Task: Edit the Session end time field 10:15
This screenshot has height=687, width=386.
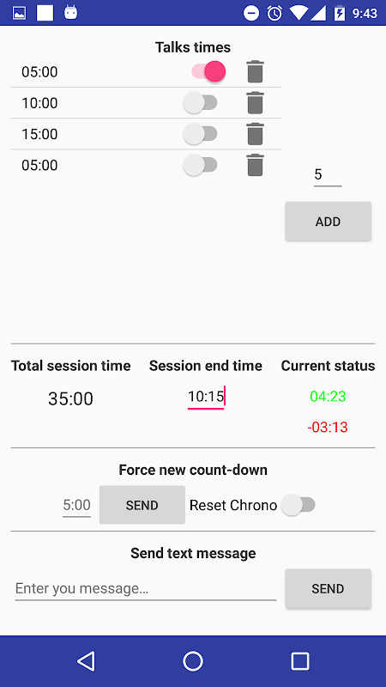Action: (x=206, y=398)
